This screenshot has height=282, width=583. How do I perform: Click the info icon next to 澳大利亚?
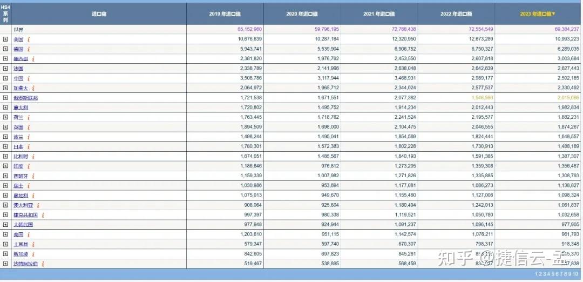tap(38, 205)
